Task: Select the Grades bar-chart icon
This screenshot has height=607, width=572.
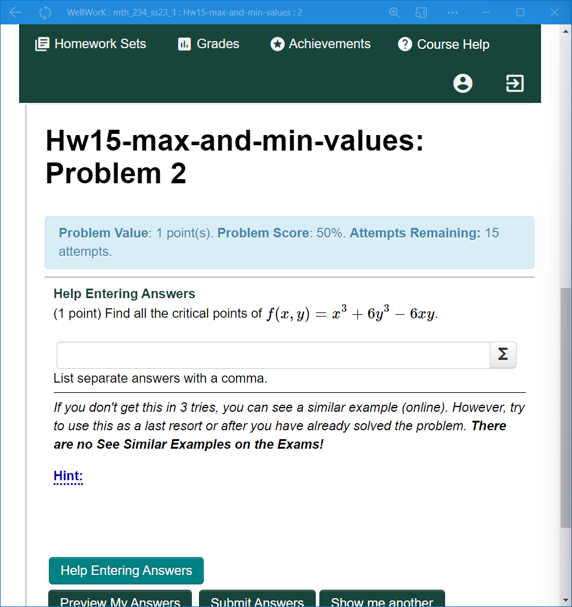Action: click(186, 43)
